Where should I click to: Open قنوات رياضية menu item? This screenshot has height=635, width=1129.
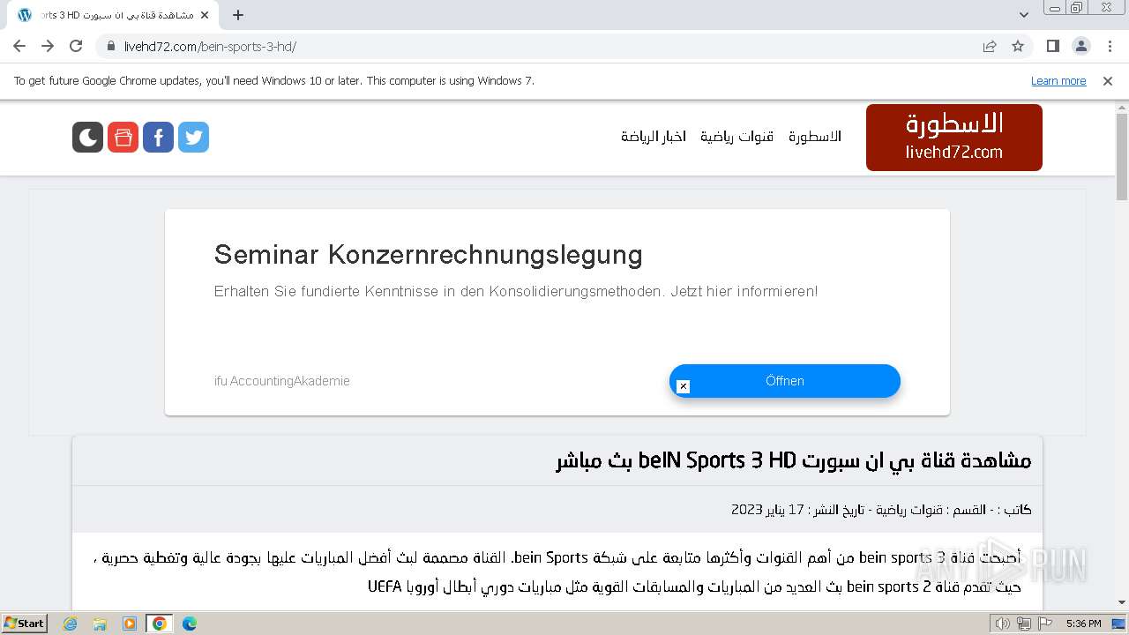click(736, 137)
